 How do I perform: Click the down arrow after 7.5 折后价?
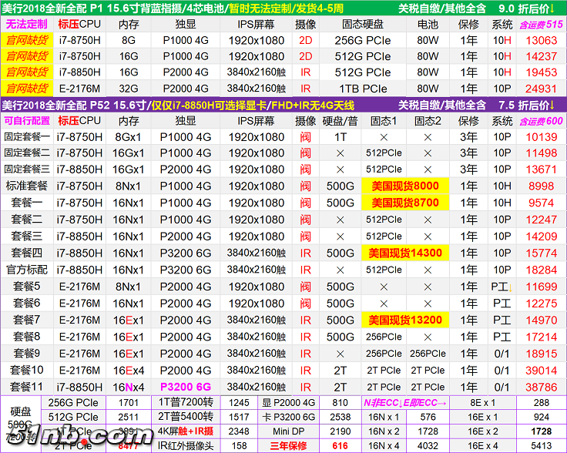click(x=551, y=105)
